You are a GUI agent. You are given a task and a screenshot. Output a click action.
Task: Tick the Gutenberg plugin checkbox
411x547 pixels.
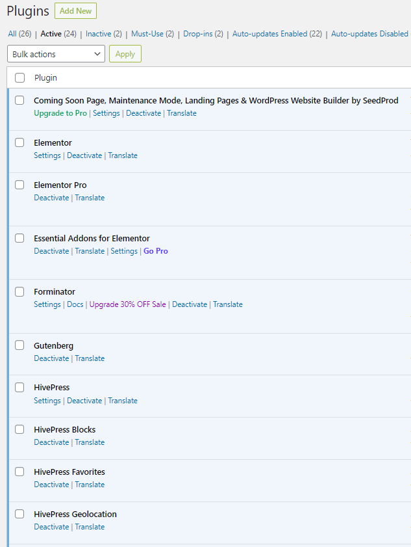coord(19,345)
